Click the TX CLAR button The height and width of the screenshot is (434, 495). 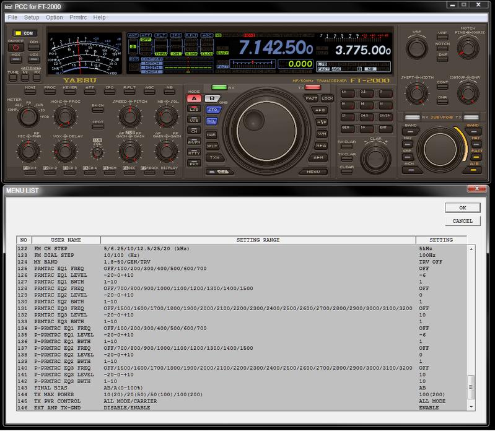click(x=347, y=158)
